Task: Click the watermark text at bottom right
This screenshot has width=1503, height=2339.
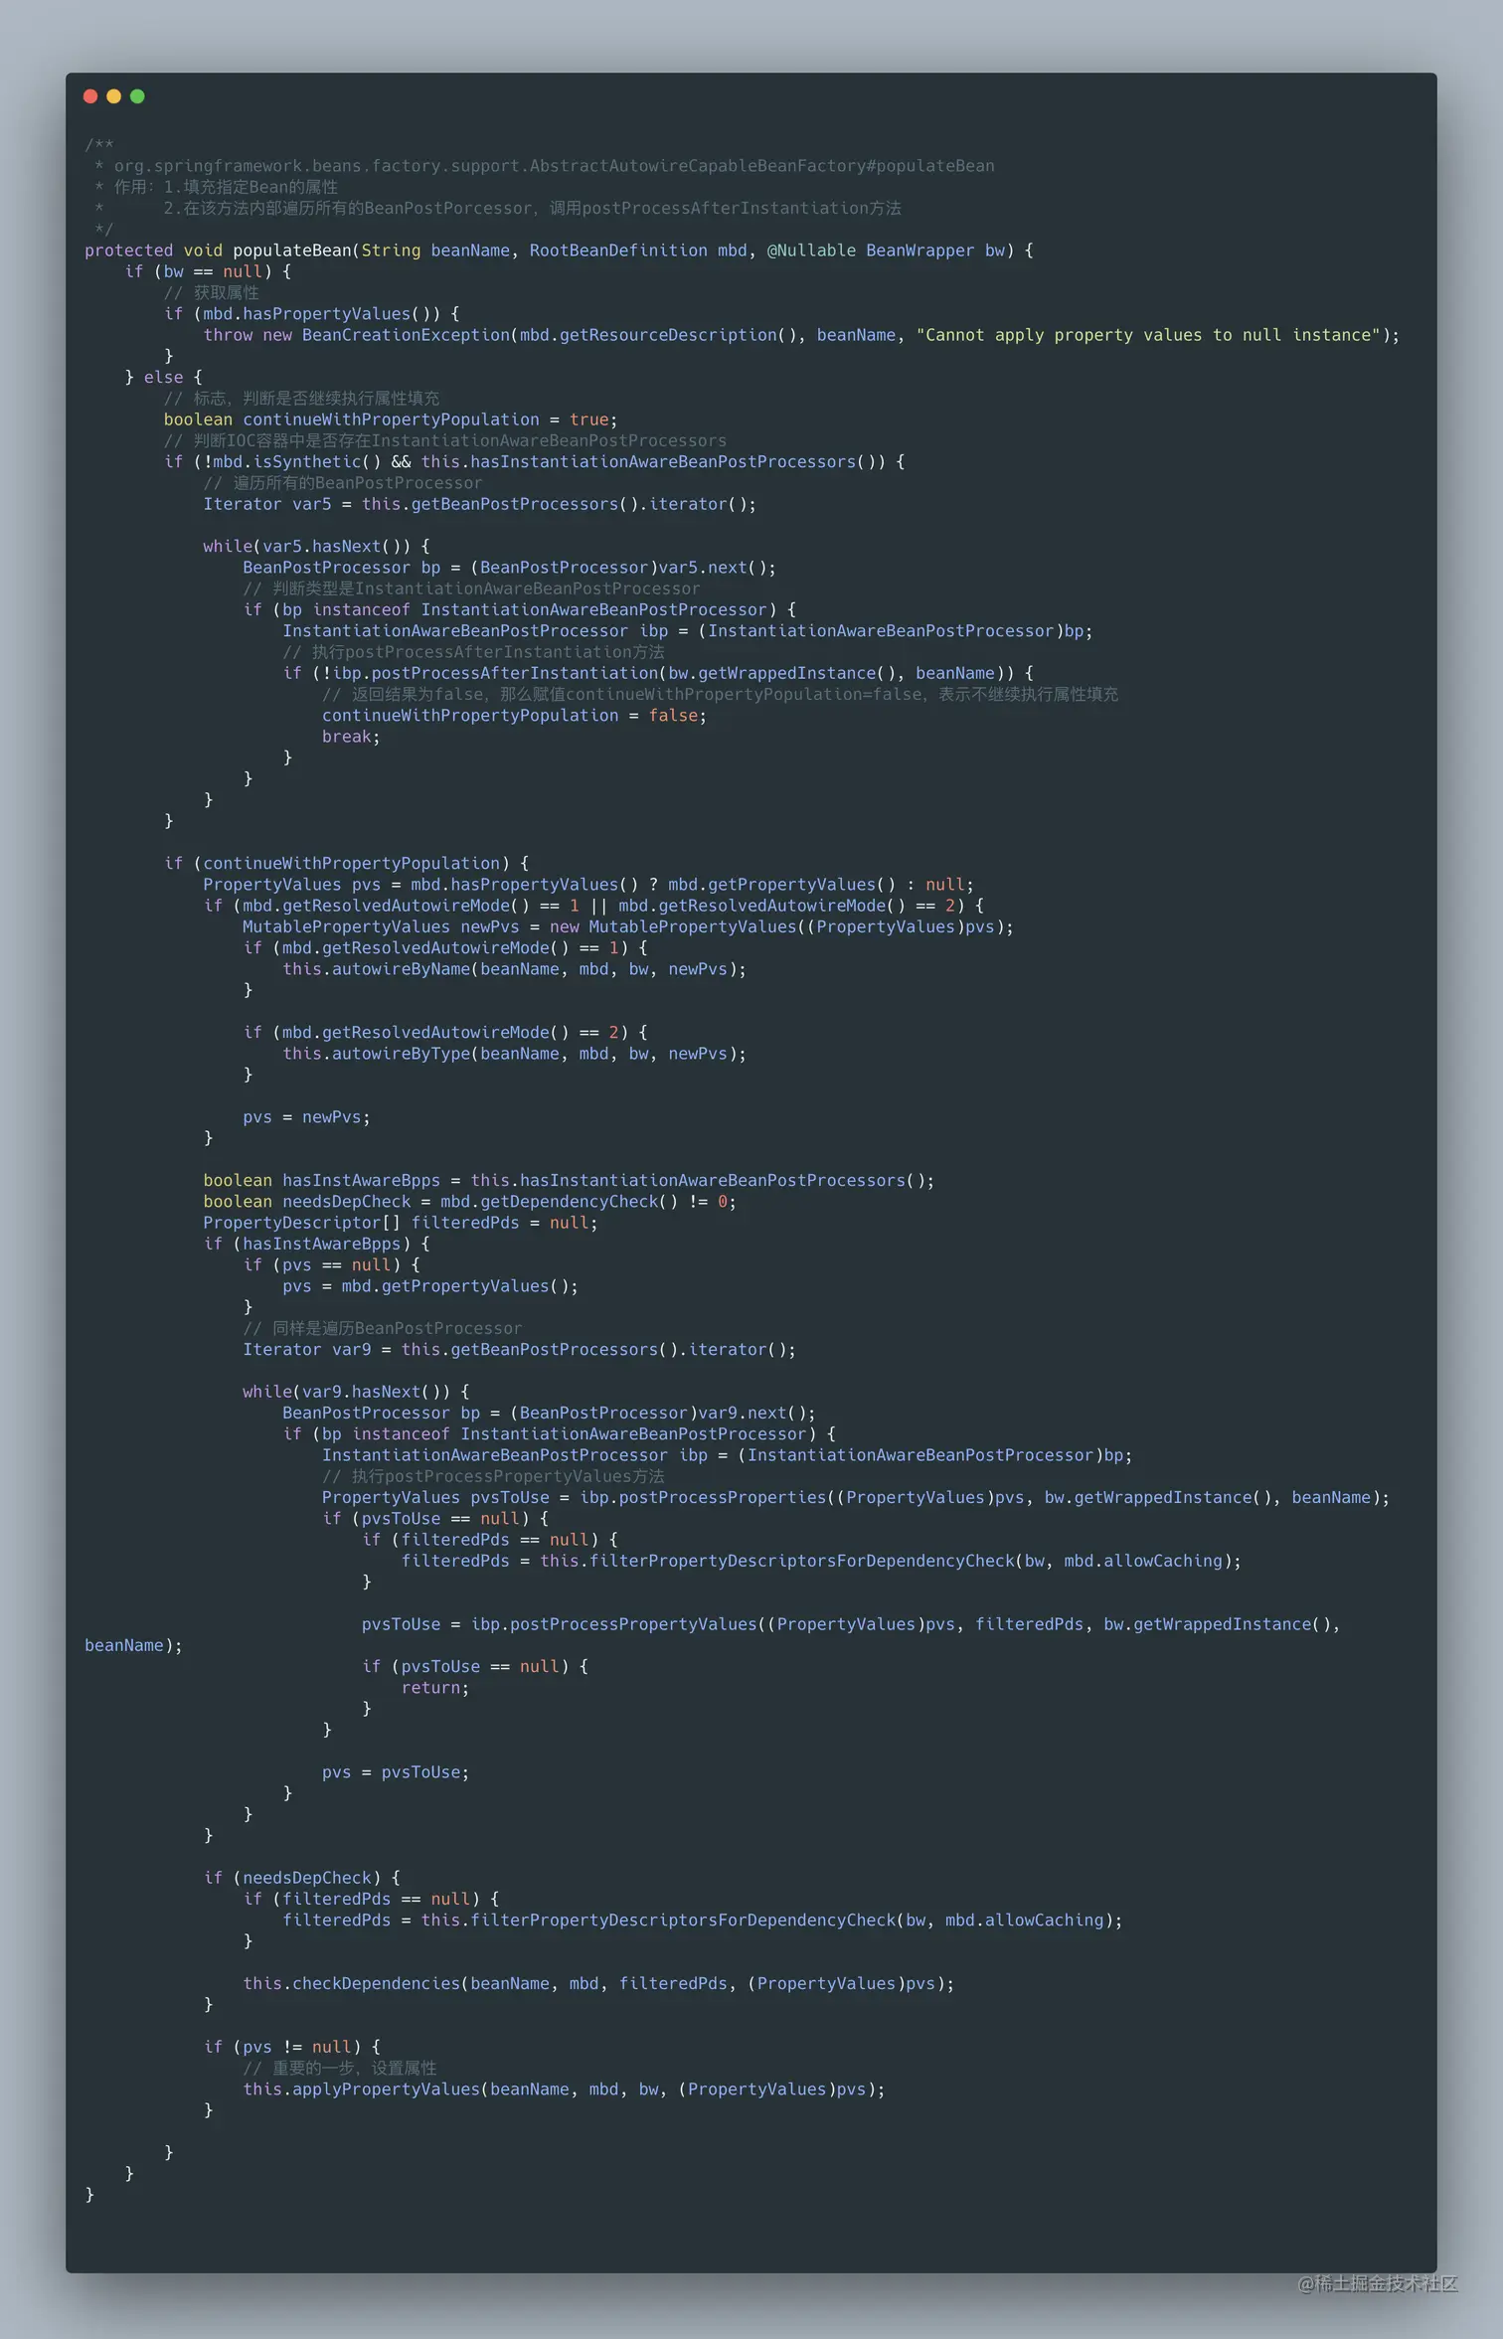Action: point(1378,2283)
